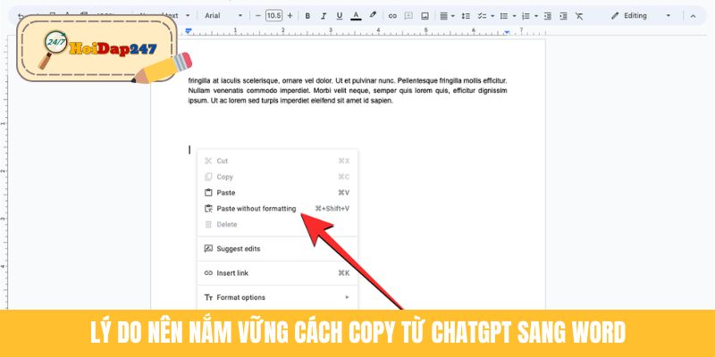Open the text color picker
The image size is (715, 357).
(x=356, y=15)
